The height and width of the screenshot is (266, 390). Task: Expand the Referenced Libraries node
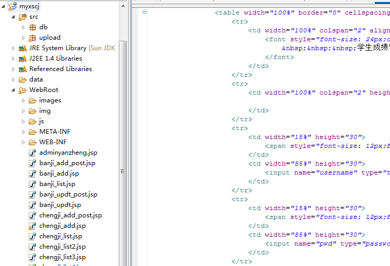(x=13, y=69)
